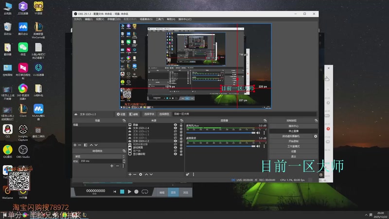
Task: Click 选择颜色 in source toolbar
Action: click(x=164, y=114)
